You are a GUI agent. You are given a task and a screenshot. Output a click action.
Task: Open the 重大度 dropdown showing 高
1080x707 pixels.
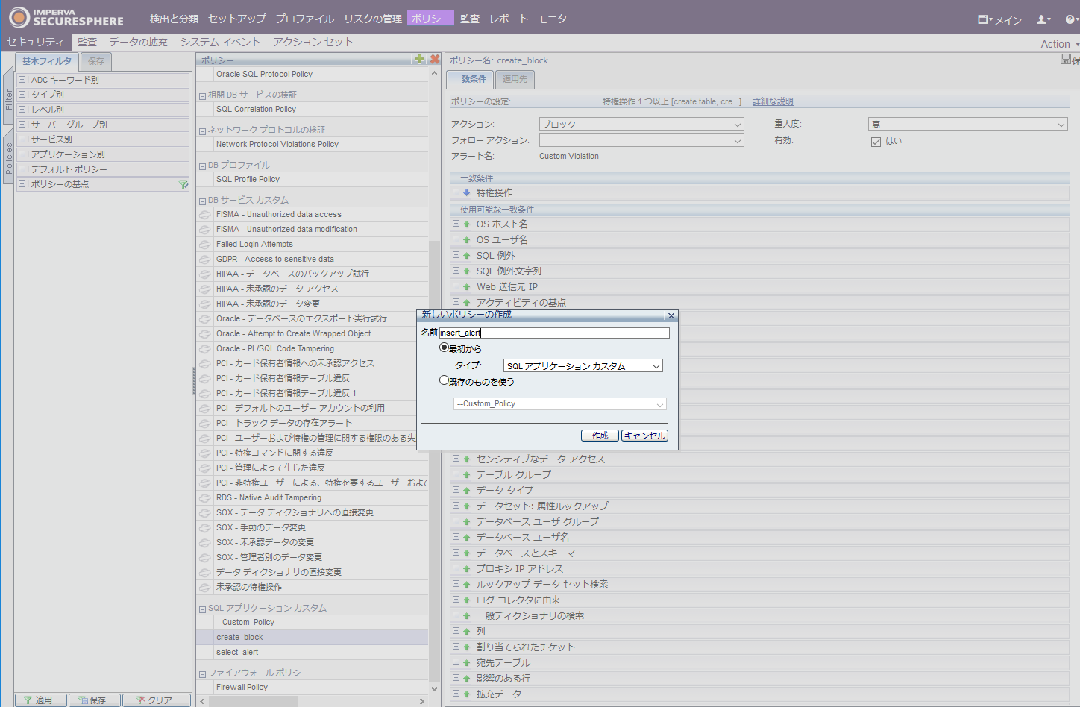point(968,124)
